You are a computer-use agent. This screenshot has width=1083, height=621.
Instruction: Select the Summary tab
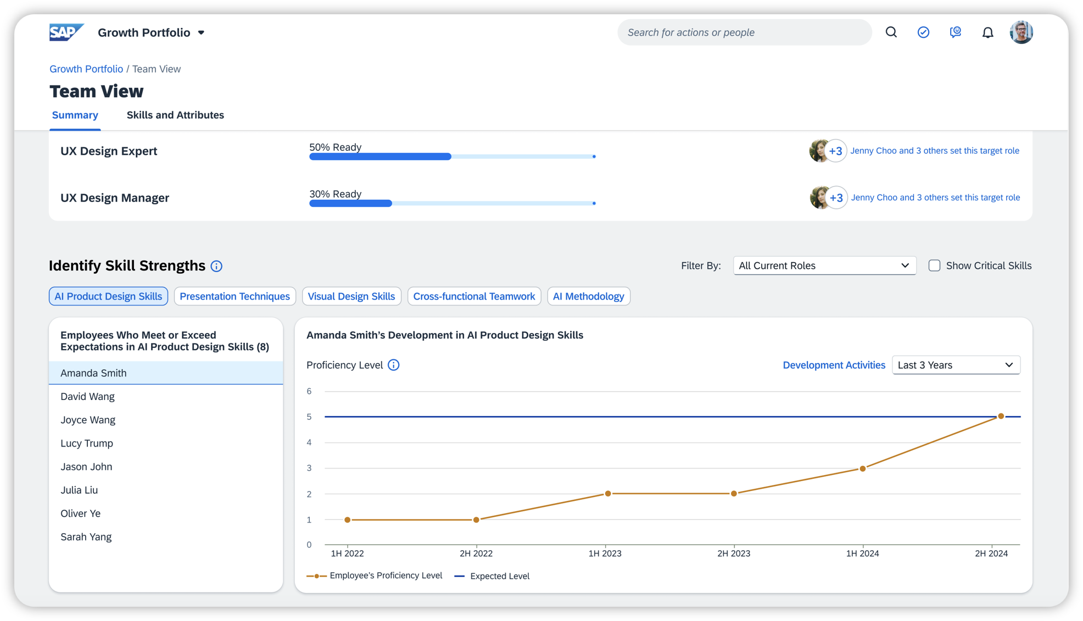(x=75, y=115)
